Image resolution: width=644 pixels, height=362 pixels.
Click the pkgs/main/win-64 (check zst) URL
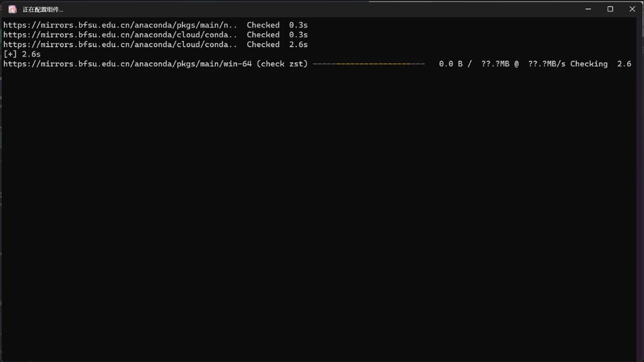156,64
